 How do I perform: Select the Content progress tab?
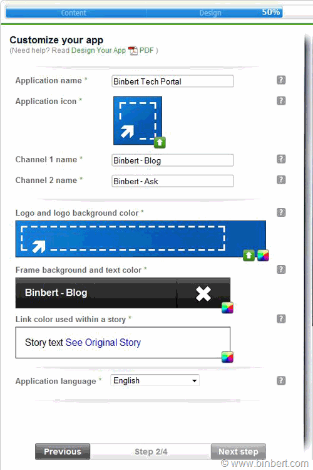73,13
